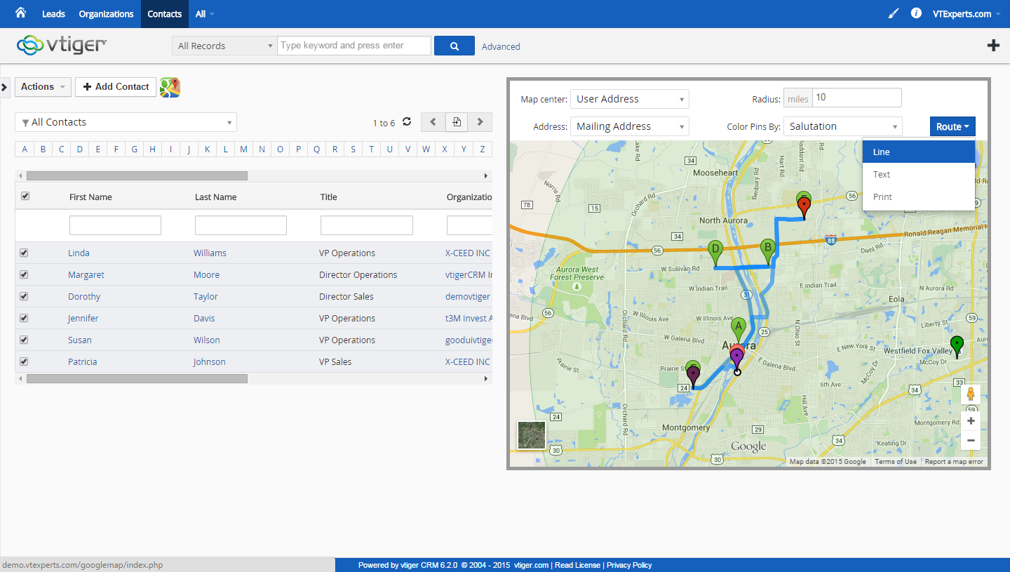1010x572 pixels.
Task: Click the purple map pin in Aurora
Action: tap(736, 359)
